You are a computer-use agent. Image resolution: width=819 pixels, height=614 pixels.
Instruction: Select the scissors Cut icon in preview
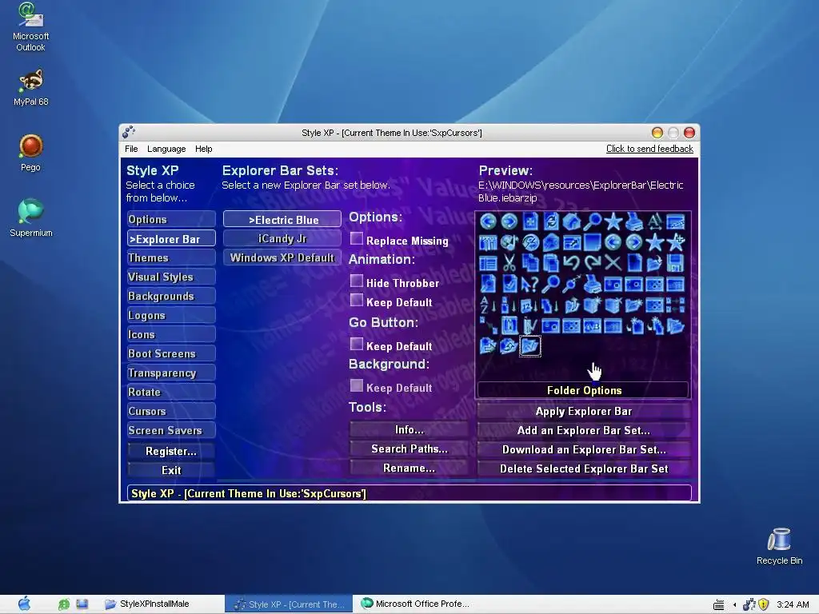click(x=509, y=262)
